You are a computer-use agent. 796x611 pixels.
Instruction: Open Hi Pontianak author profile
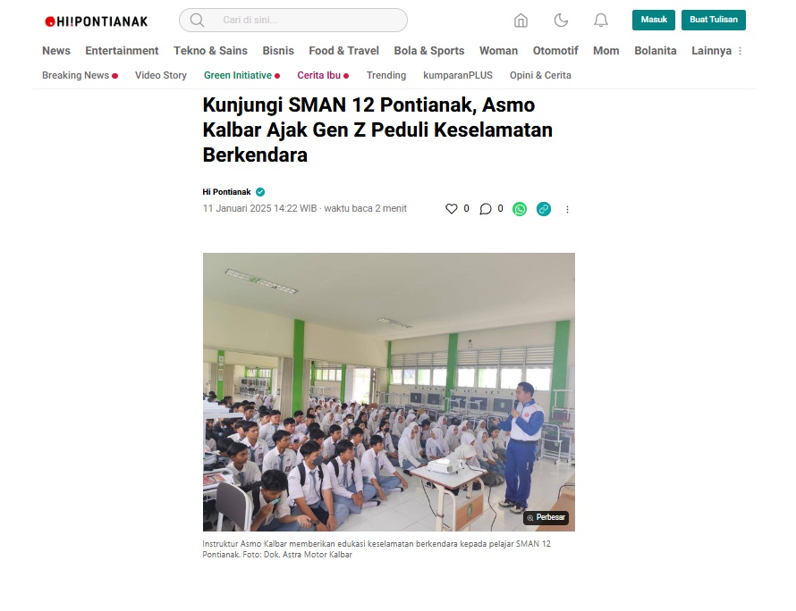226,192
